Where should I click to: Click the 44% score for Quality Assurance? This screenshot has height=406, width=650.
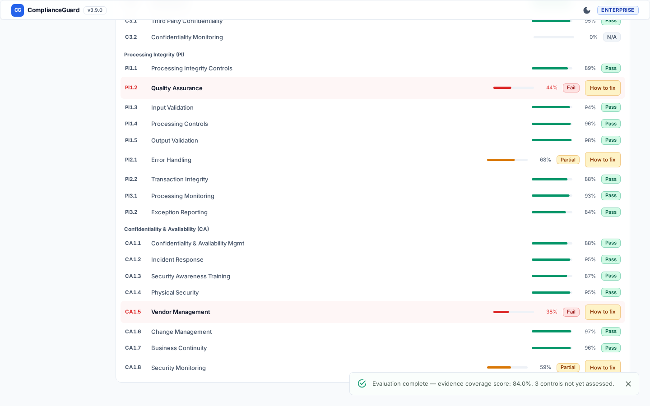552,88
